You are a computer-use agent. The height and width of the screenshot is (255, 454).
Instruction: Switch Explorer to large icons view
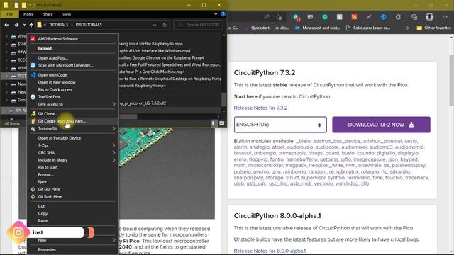221,123
